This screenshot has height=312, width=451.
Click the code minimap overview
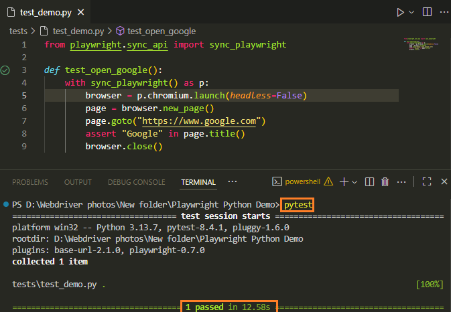tap(421, 44)
